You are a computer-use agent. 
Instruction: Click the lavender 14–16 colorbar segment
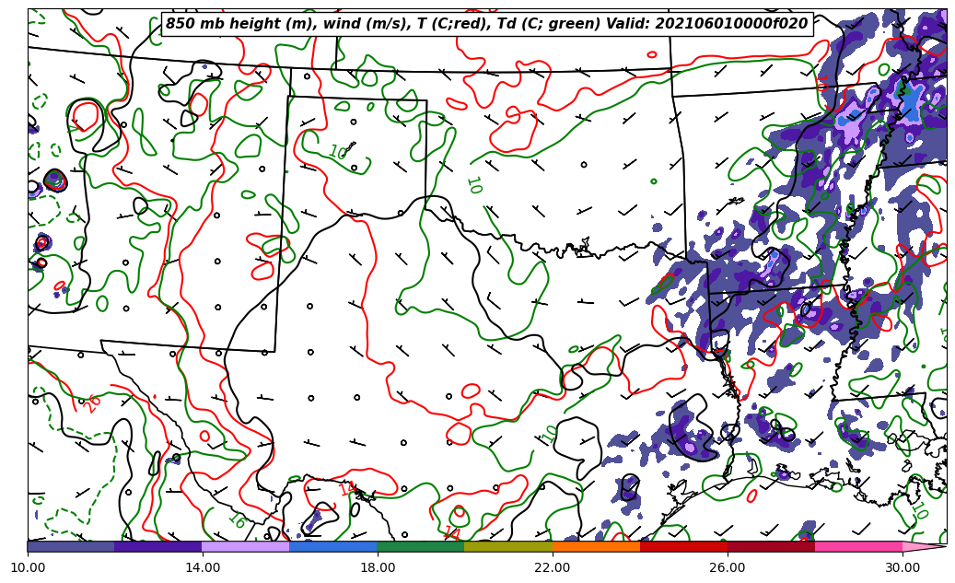pos(246,546)
